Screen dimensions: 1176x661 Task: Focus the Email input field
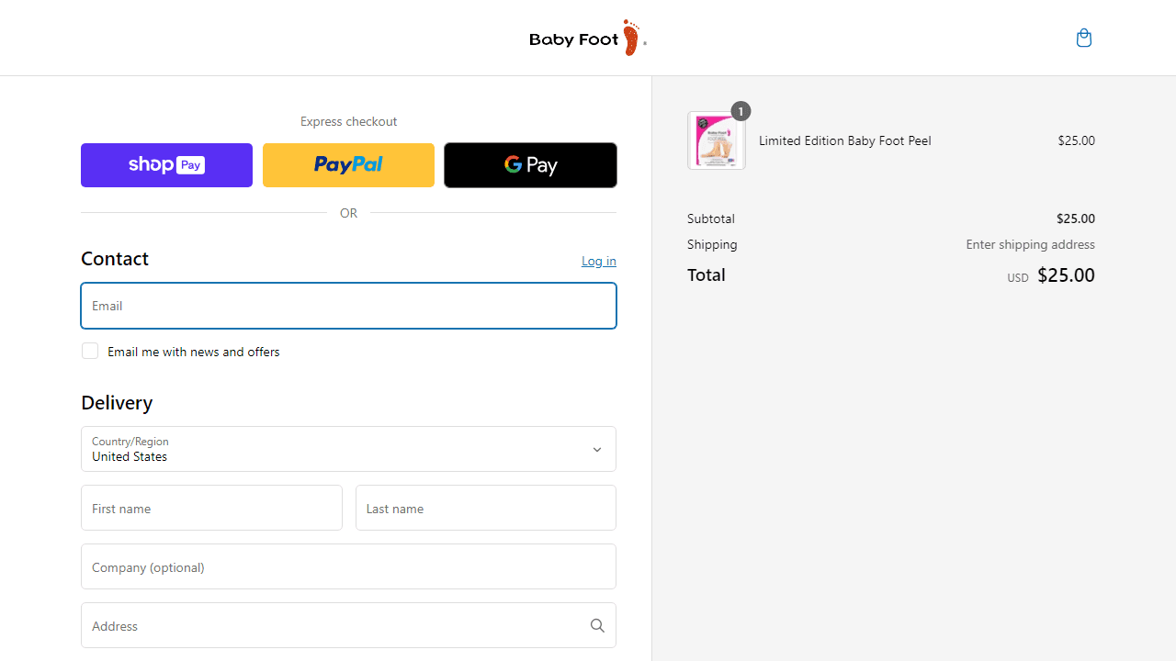tap(348, 306)
